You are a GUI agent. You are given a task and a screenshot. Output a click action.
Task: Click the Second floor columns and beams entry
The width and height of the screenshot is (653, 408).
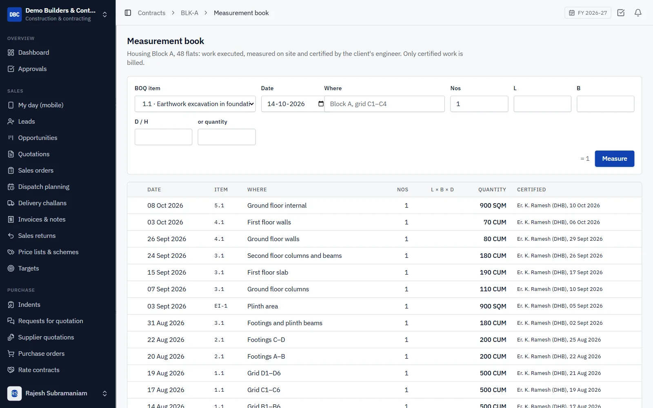(x=294, y=256)
